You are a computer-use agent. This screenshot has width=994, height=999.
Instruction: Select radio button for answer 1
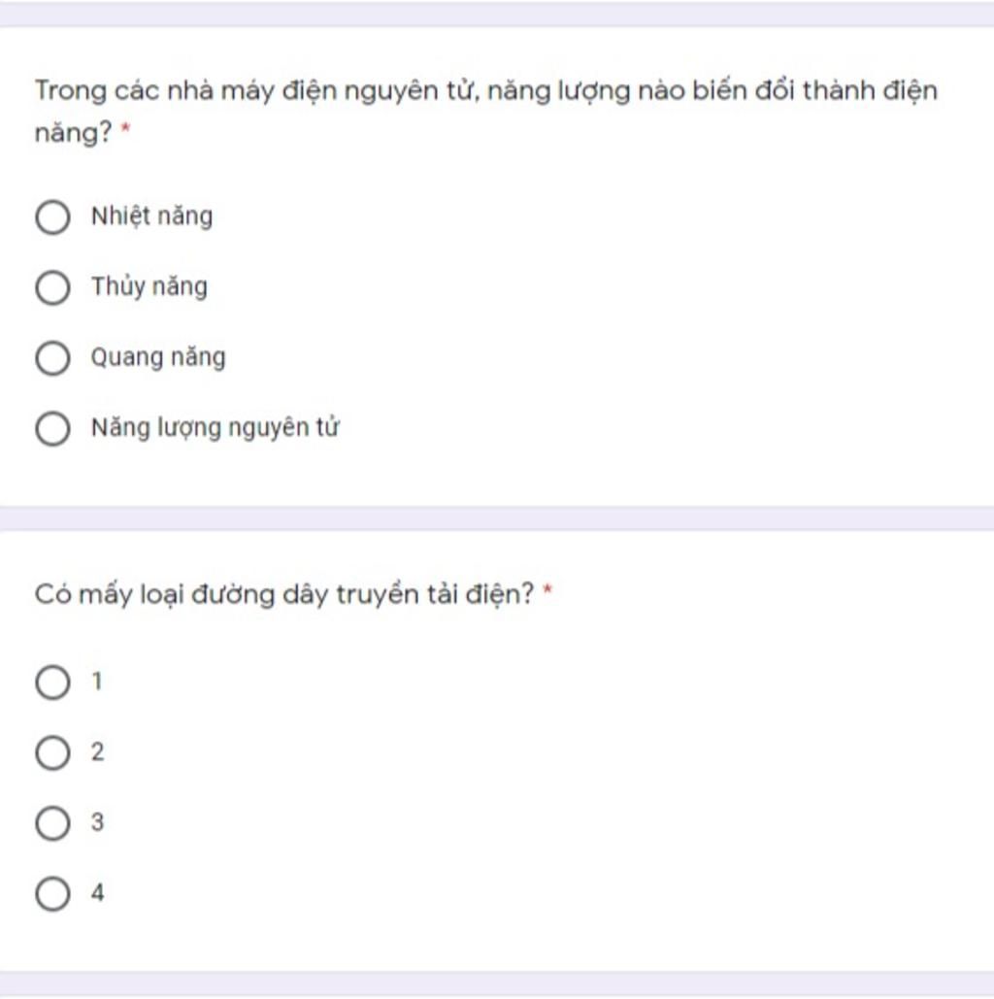point(52,683)
